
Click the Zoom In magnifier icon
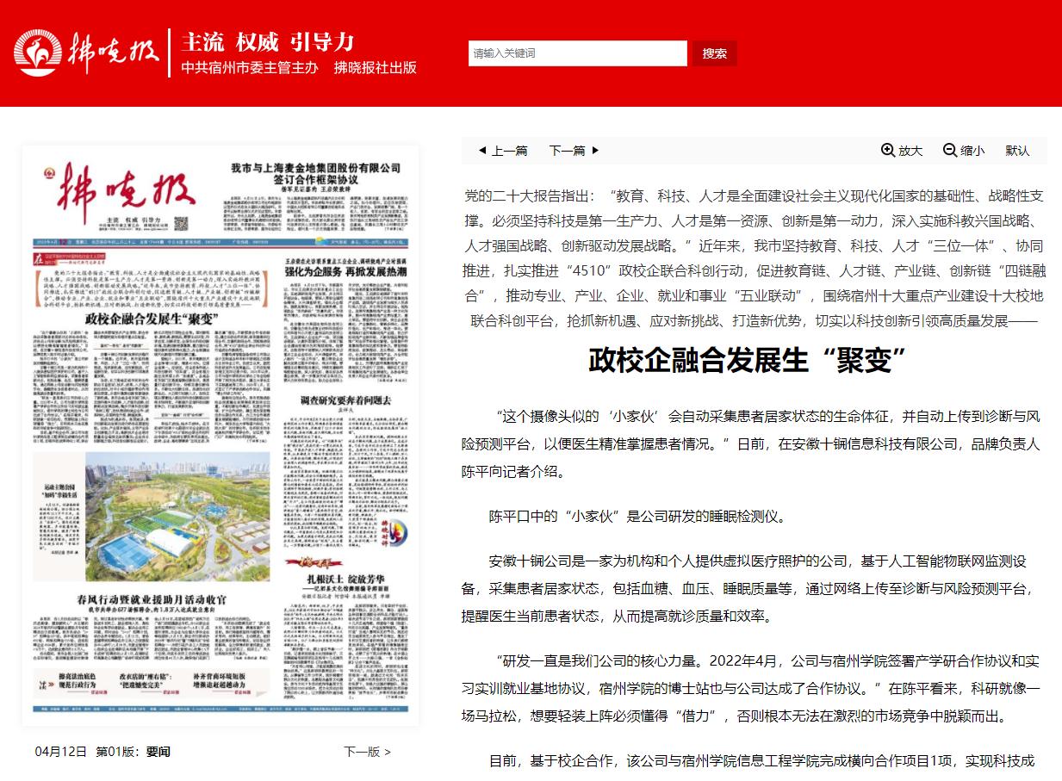click(888, 150)
